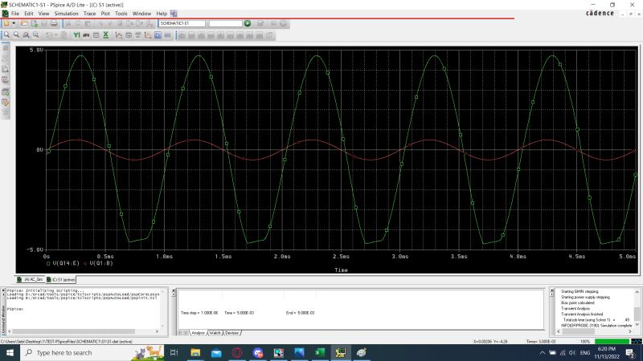Open the notification center icon
Screen dimensions: 643x361
(x=631, y=352)
